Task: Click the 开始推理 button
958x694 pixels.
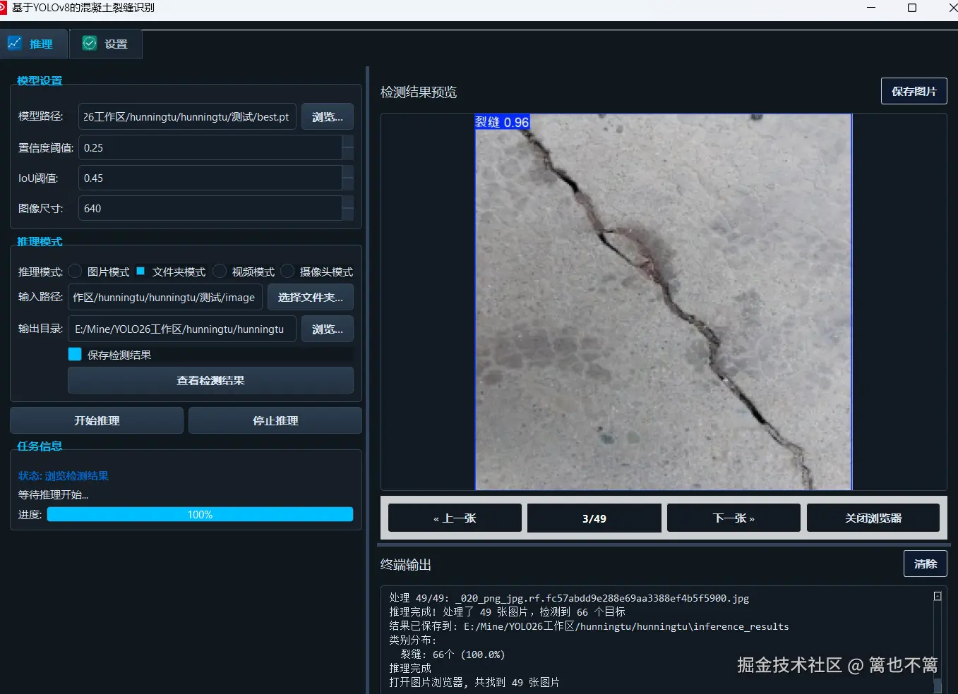Action: (x=96, y=420)
